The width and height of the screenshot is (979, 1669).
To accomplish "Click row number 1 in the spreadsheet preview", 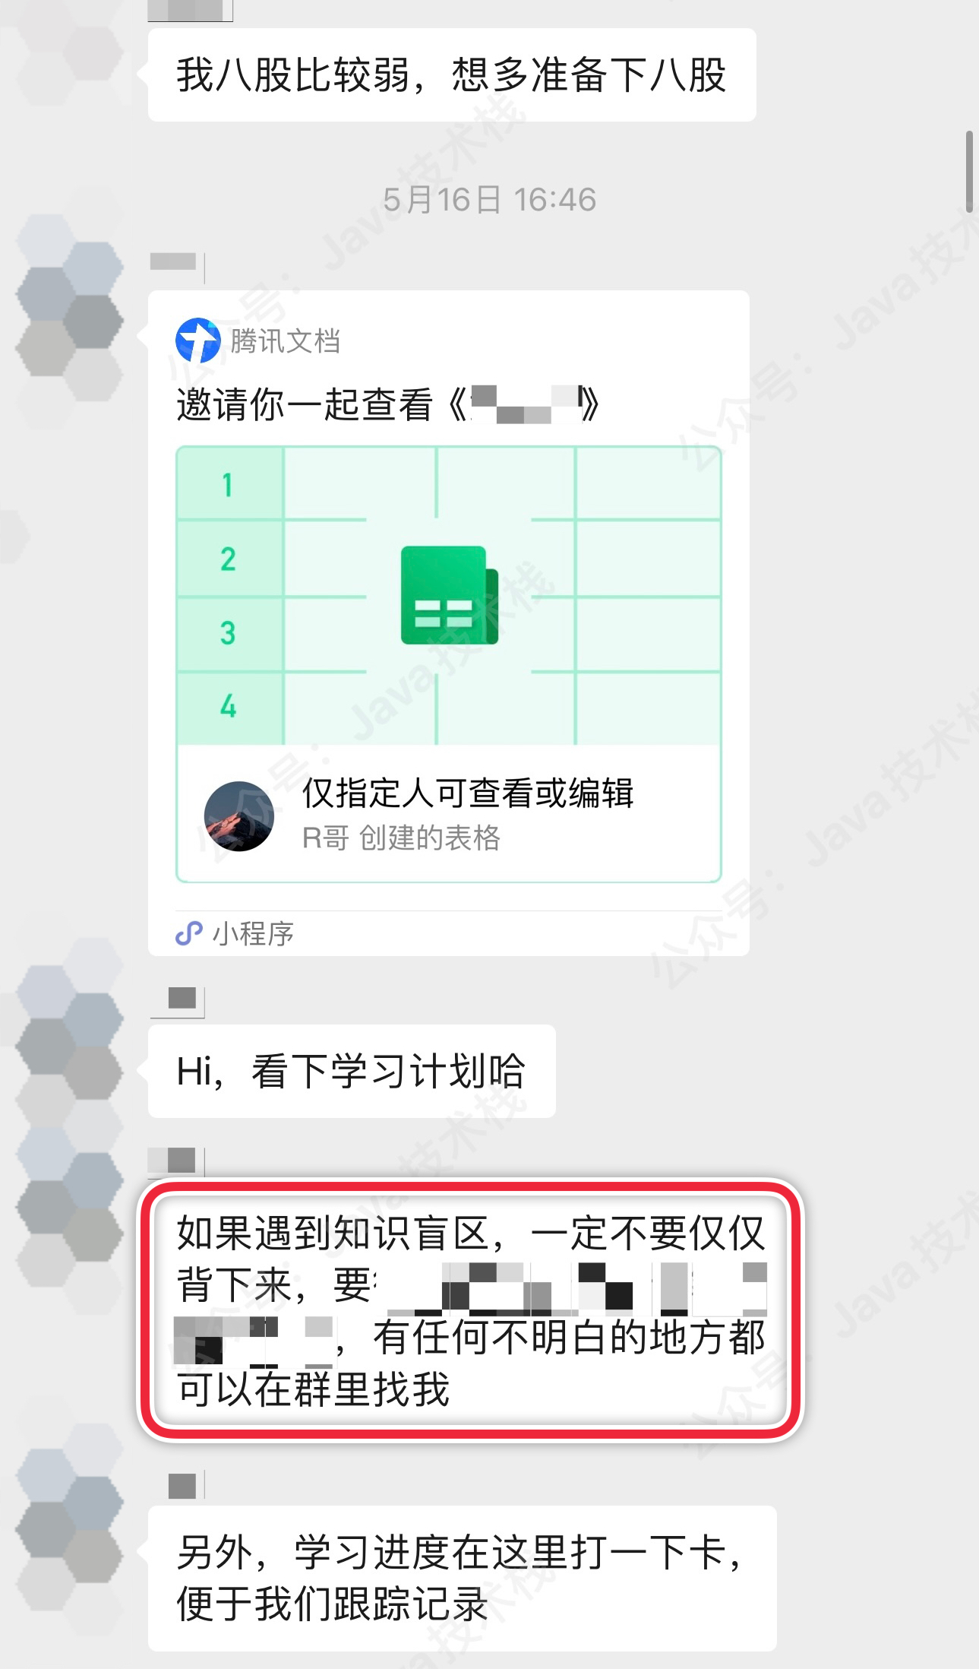I will (x=228, y=484).
